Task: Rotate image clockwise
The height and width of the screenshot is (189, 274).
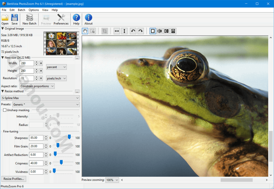Action: click(x=141, y=31)
